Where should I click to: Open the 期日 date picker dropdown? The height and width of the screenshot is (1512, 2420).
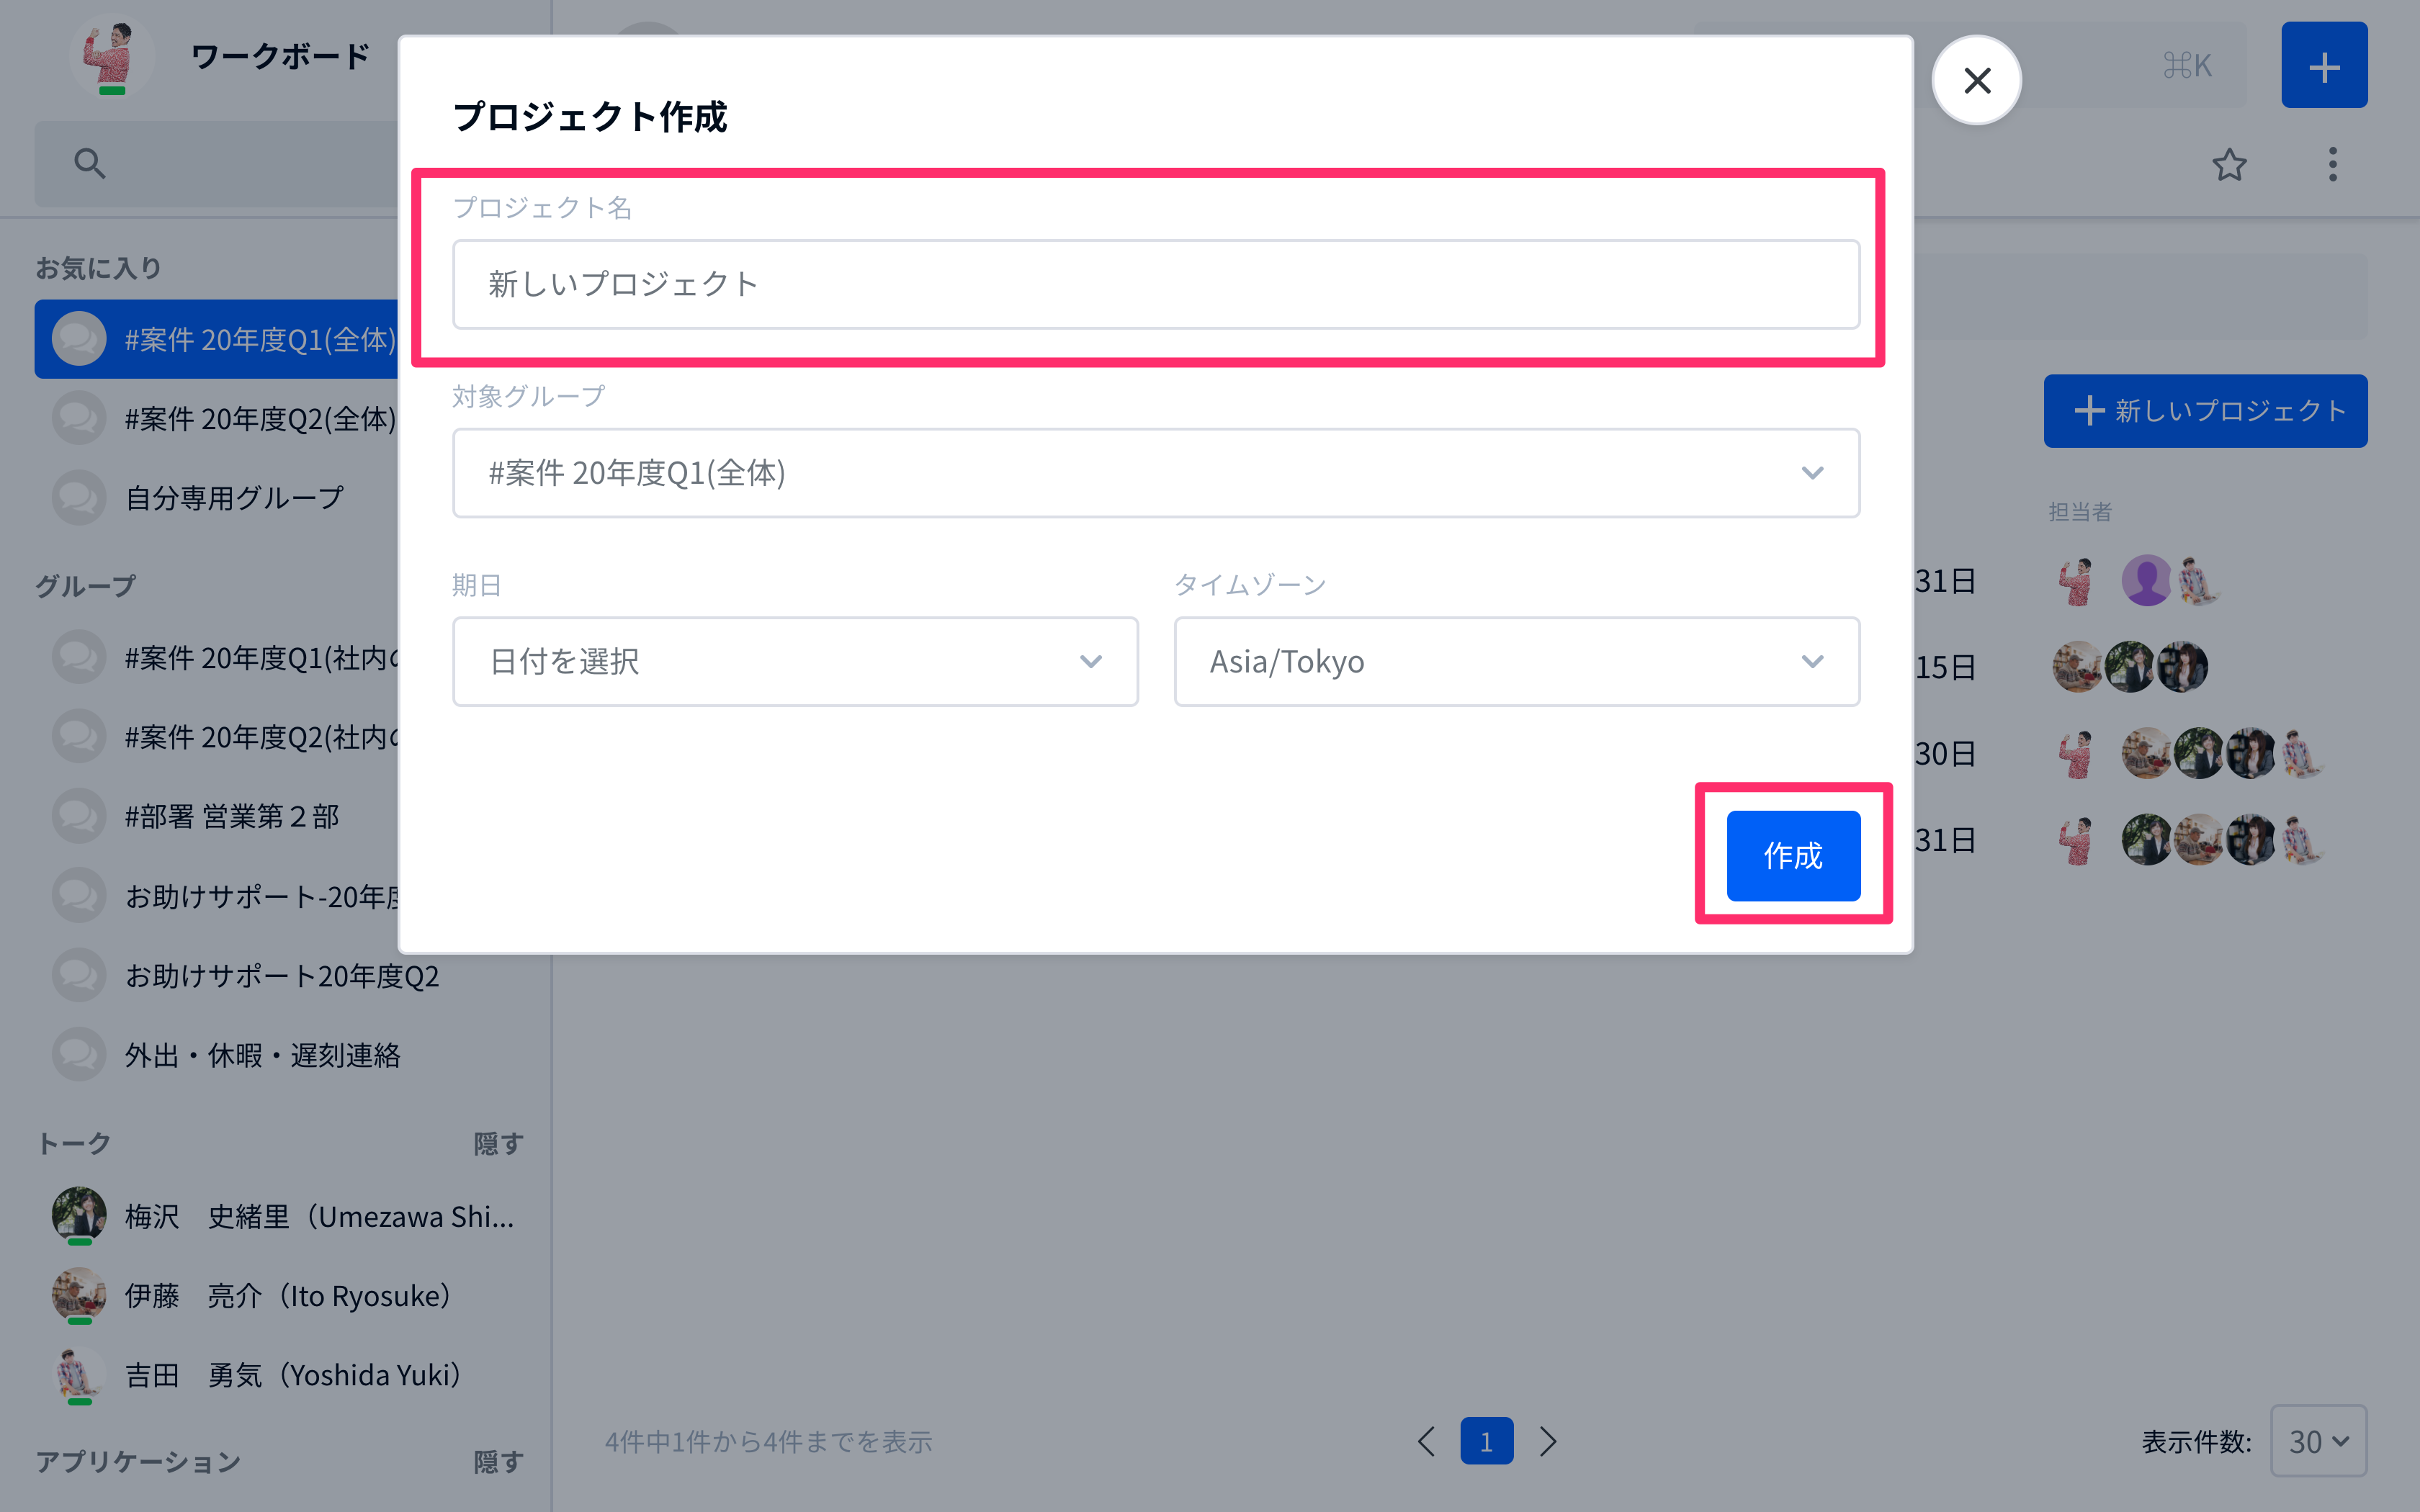click(795, 661)
